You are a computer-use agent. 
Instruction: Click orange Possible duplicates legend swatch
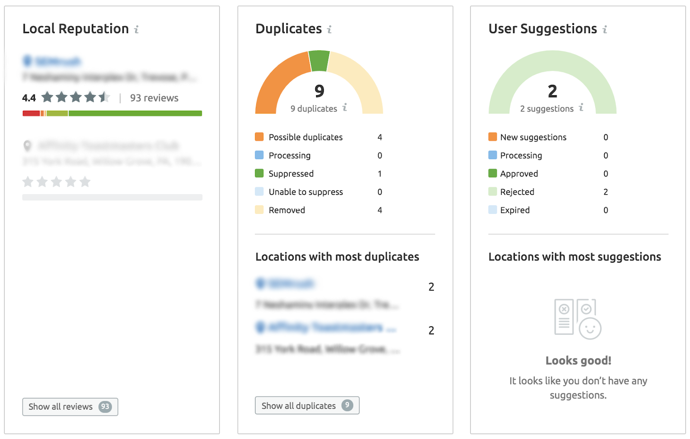259,137
